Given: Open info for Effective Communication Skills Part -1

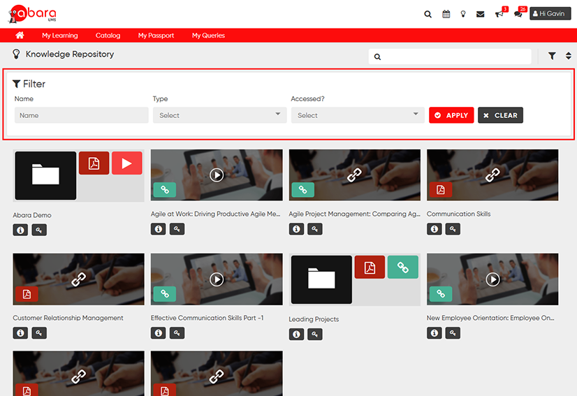Looking at the screenshot, I should pyautogui.click(x=159, y=333).
